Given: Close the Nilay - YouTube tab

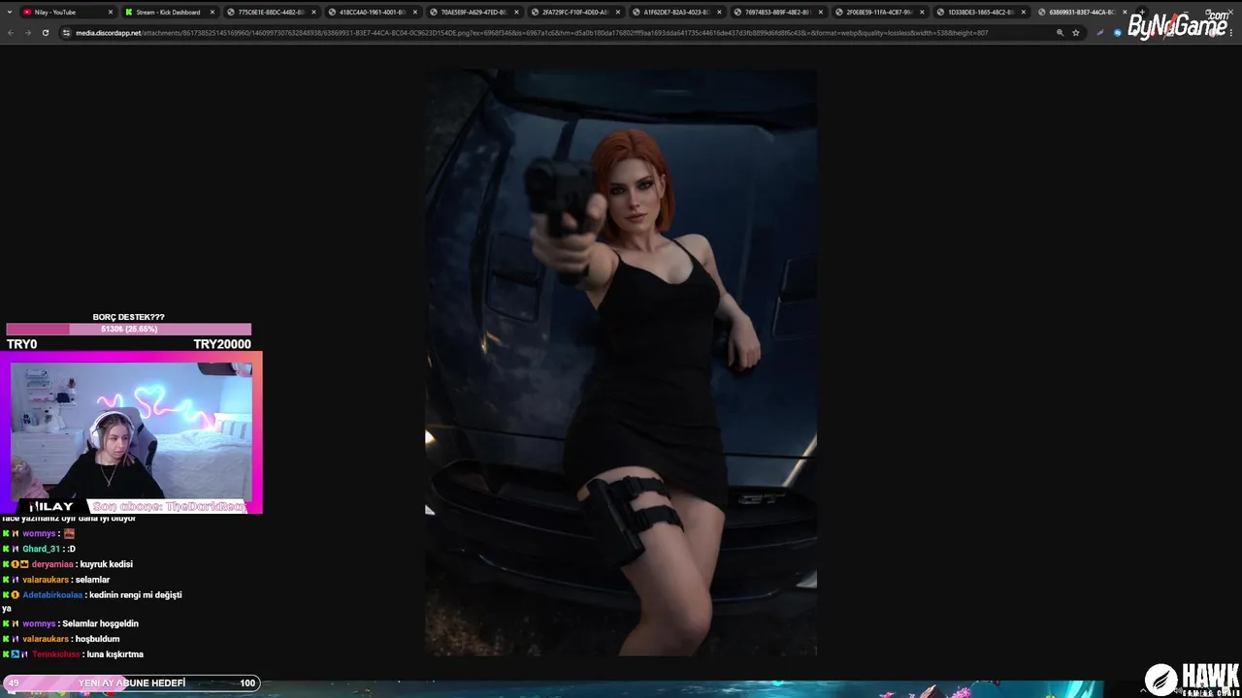Looking at the screenshot, I should (110, 12).
